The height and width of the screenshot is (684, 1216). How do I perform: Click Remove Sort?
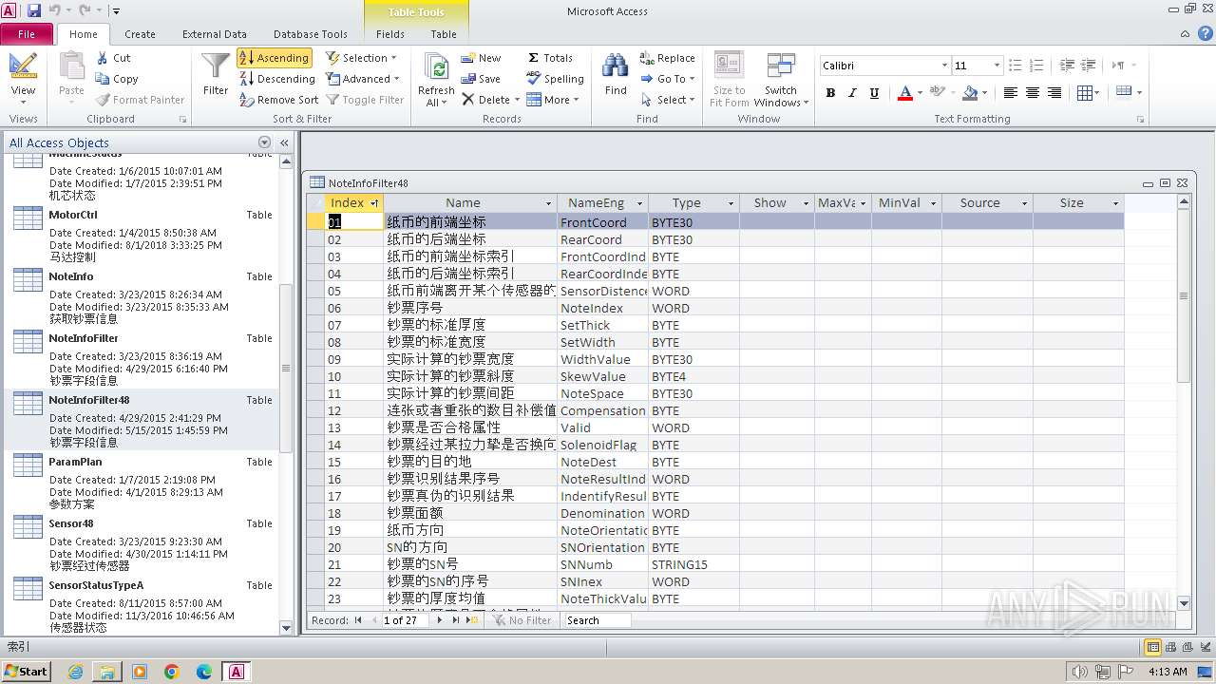tap(279, 100)
